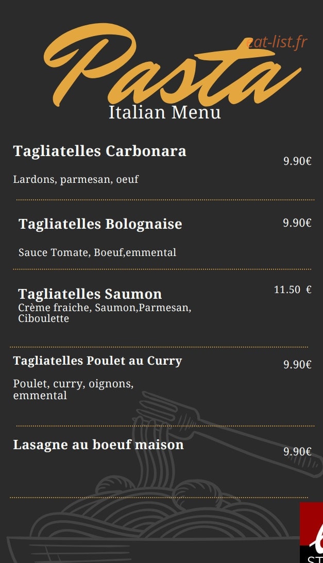
Task: Select Poulet, curry, oignons description
Action: 73,389
